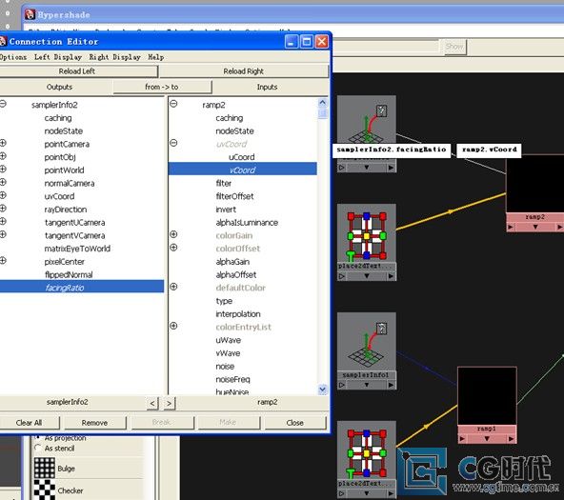The height and width of the screenshot is (500, 564).
Task: Expand rayDirection in Outputs list
Action: [3, 209]
